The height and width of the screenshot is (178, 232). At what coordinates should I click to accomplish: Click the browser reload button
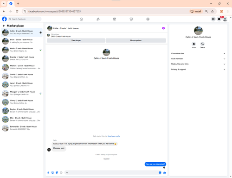point(17,11)
